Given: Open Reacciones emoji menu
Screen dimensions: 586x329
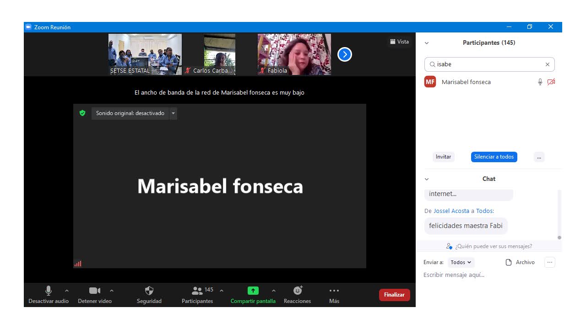Looking at the screenshot, I should [298, 291].
